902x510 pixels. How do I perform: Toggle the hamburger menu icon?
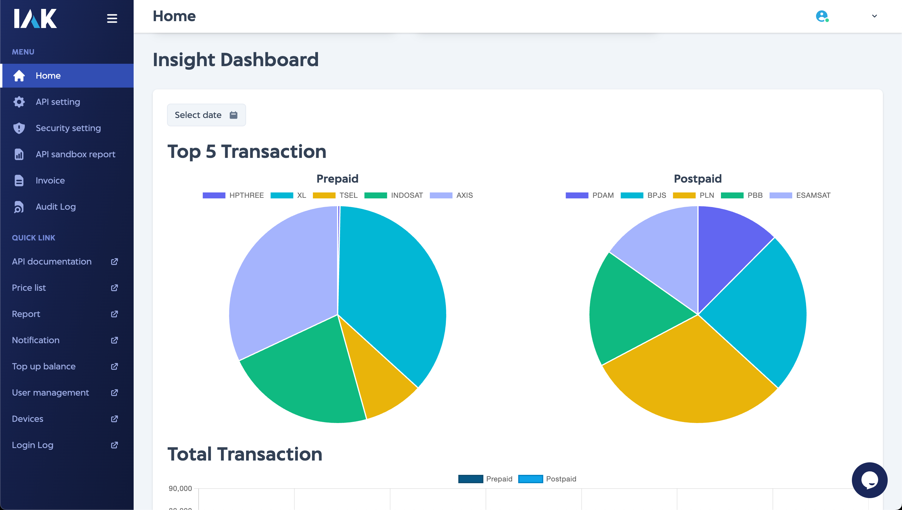coord(112,18)
